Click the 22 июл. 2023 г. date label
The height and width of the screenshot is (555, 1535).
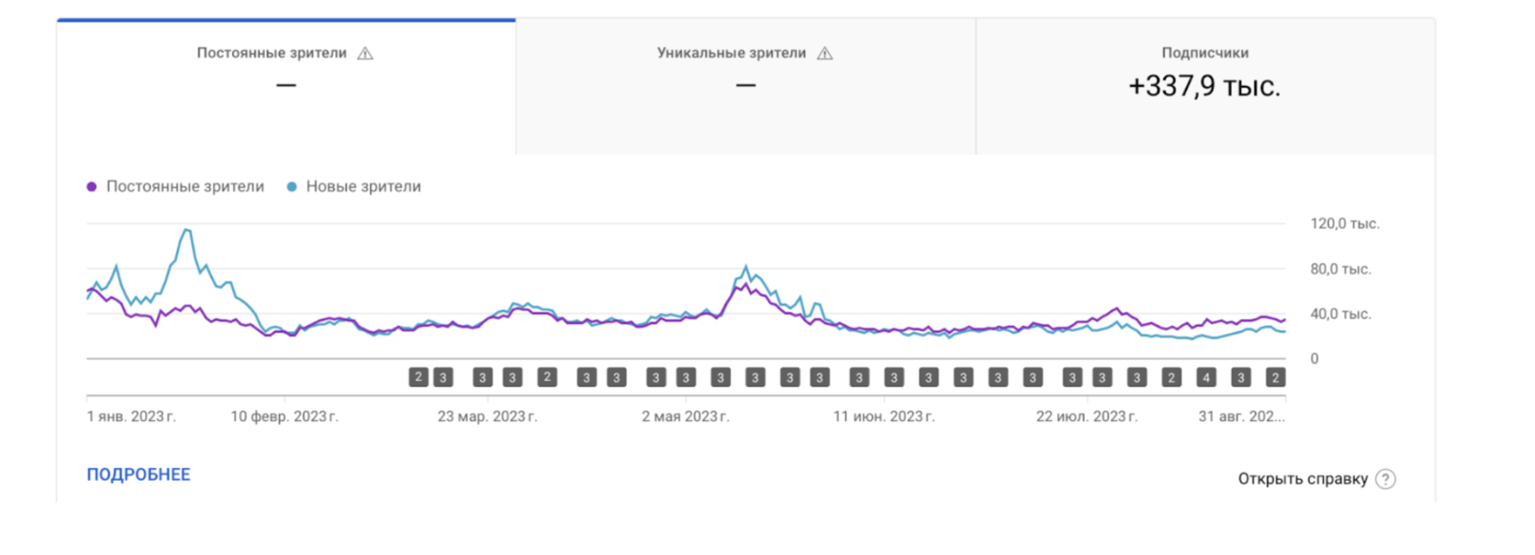coord(1086,416)
